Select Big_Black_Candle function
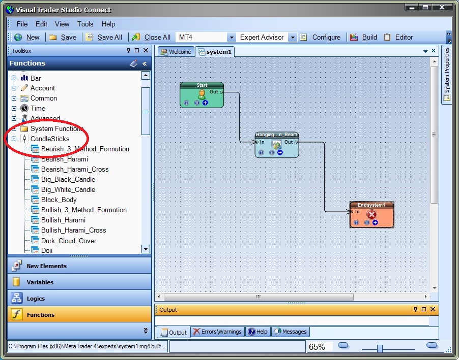This screenshot has height=360, width=459. point(68,179)
